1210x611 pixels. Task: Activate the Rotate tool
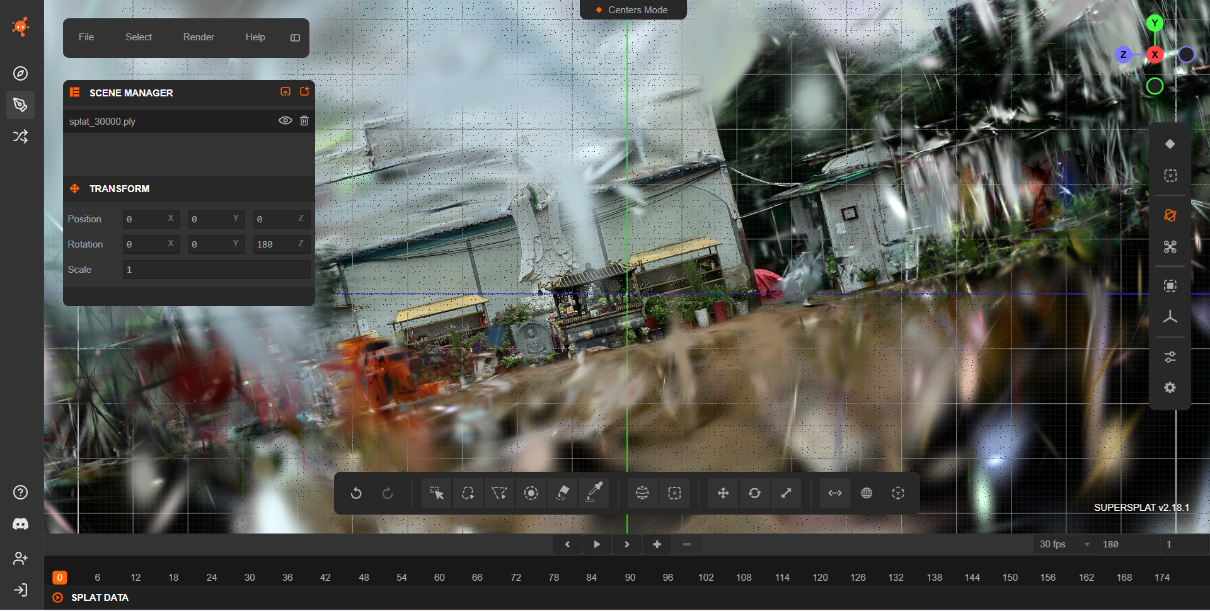pos(754,493)
